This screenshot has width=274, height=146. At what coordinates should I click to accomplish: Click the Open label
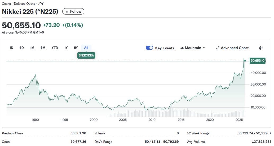(6, 142)
